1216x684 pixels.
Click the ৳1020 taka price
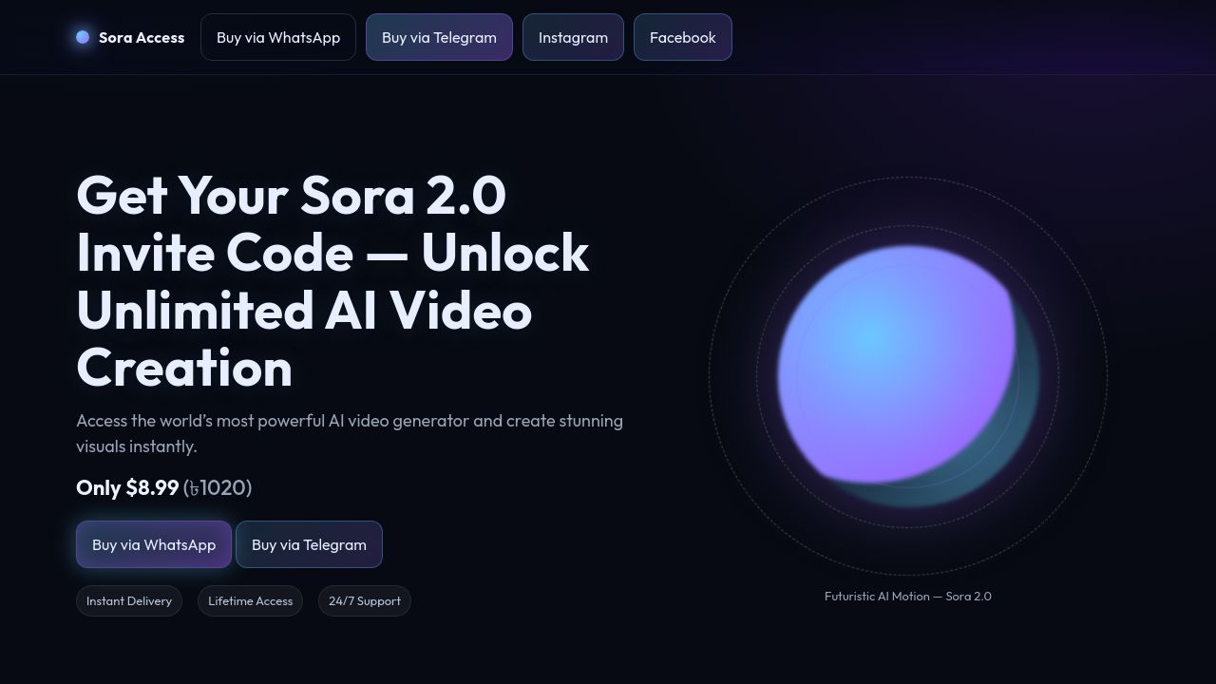click(218, 487)
